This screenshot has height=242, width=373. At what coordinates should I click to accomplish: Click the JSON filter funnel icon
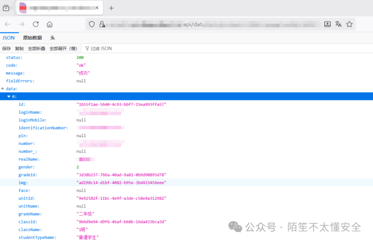click(87, 48)
